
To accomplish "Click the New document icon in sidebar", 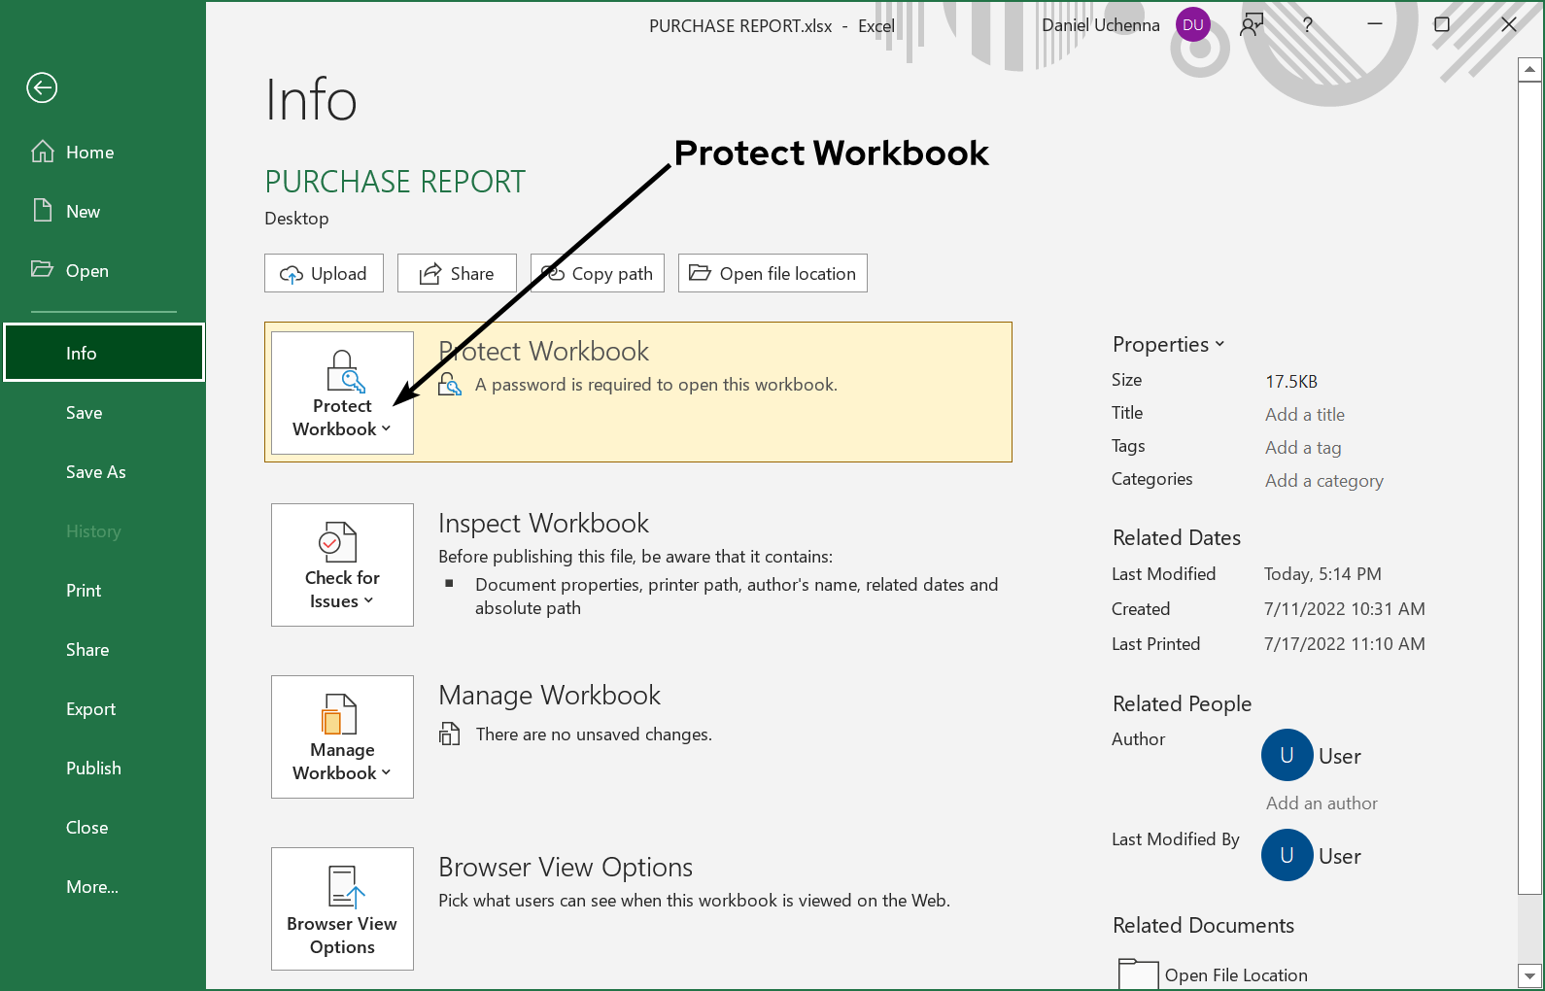I will 43,210.
